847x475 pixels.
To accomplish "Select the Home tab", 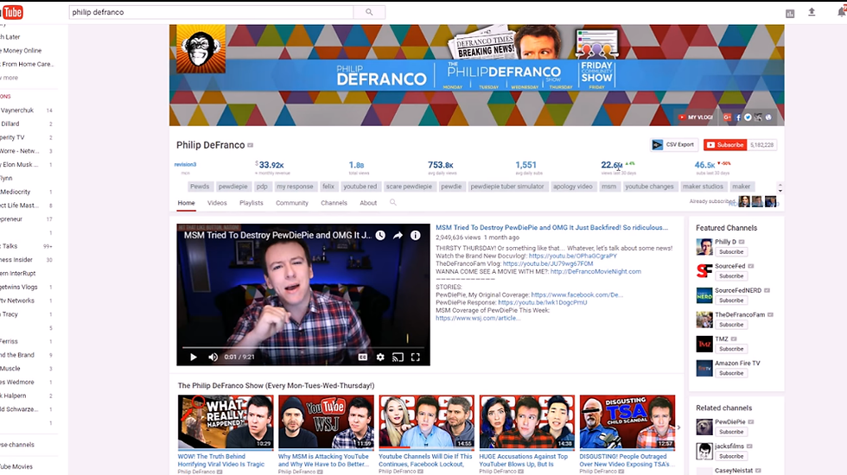I will pos(187,203).
